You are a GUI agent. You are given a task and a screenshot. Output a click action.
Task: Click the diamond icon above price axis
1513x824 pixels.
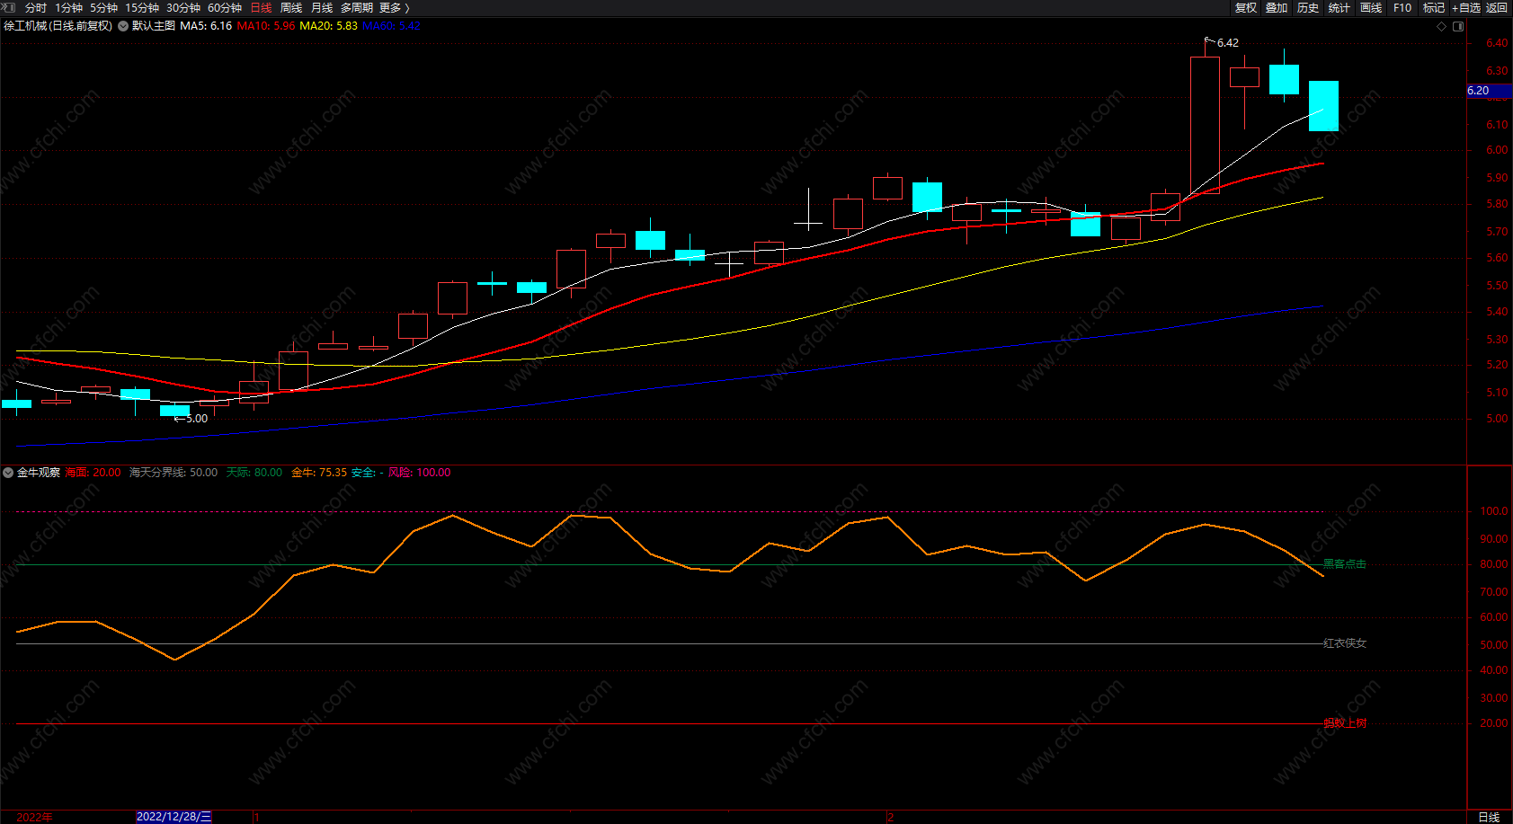1442,26
